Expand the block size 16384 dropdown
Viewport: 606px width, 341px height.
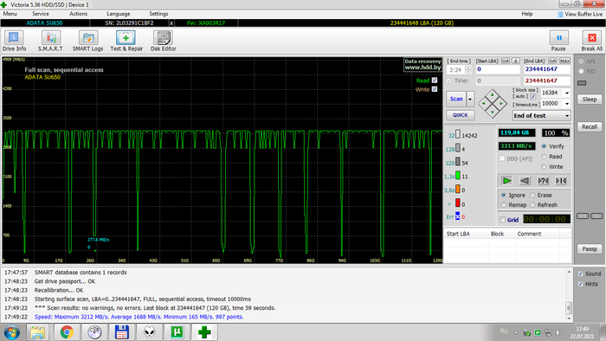567,93
